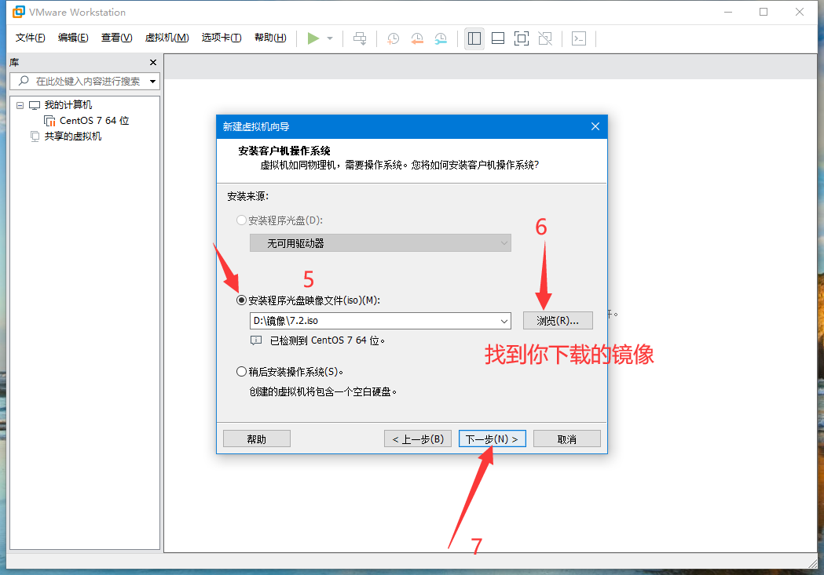Screen dimensions: 824x575
Task: Select the 安装程序光盘映像文件(iso) radio button
Action: coord(241,300)
